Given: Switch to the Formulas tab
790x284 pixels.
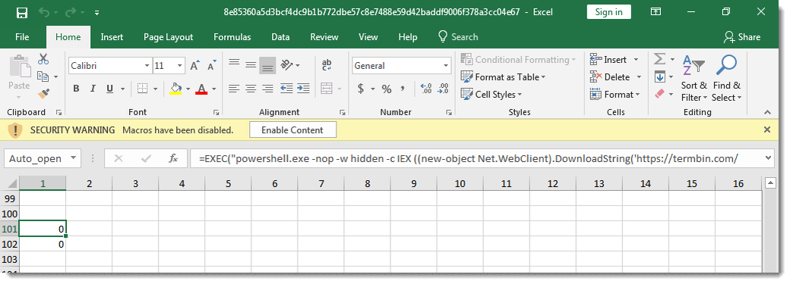Looking at the screenshot, I should click(x=232, y=36).
